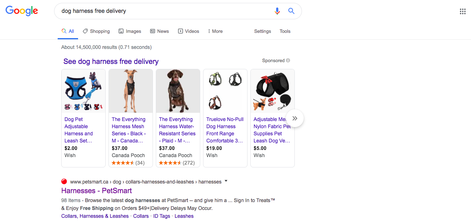Click the red PetSmart favicon

pos(64,181)
